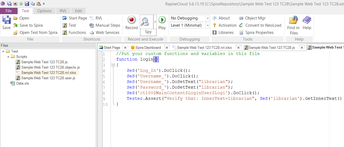Open the Spy tool

[x=147, y=22]
